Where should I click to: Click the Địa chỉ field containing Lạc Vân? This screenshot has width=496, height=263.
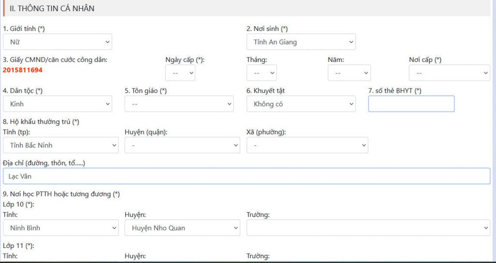click(247, 176)
